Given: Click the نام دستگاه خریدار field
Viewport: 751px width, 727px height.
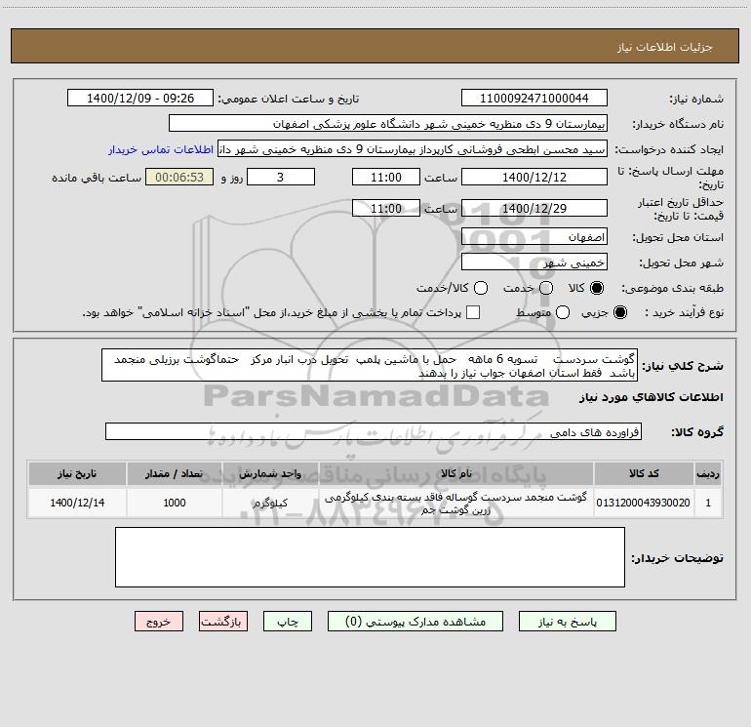Looking at the screenshot, I should coord(388,124).
